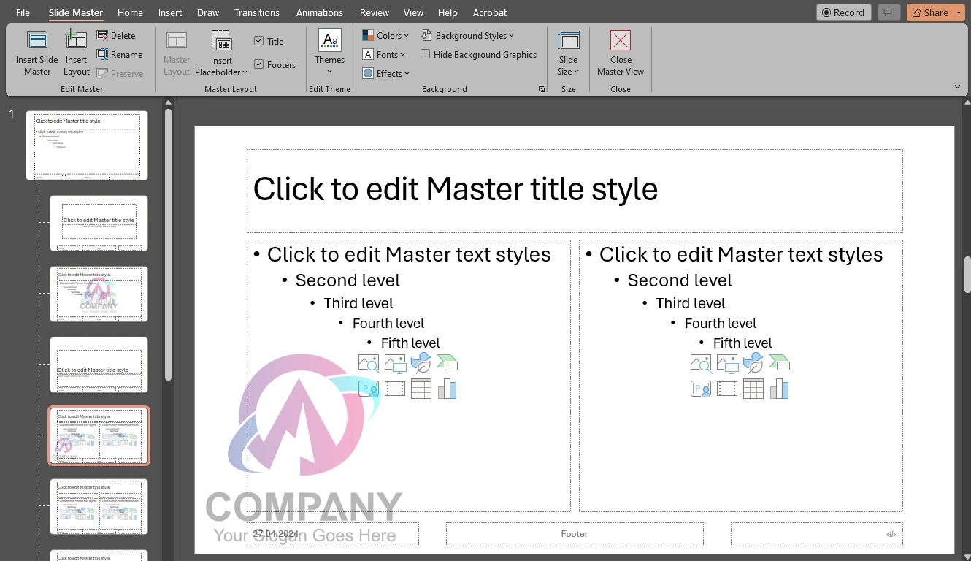Open the Colors theme palette
This screenshot has width=971, height=561.
click(x=385, y=34)
